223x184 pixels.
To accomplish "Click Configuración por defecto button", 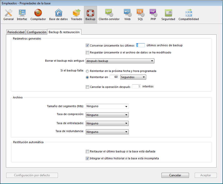I will [x=32, y=175].
